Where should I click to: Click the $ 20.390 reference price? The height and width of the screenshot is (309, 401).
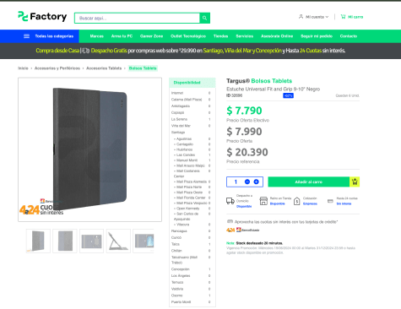click(247, 152)
